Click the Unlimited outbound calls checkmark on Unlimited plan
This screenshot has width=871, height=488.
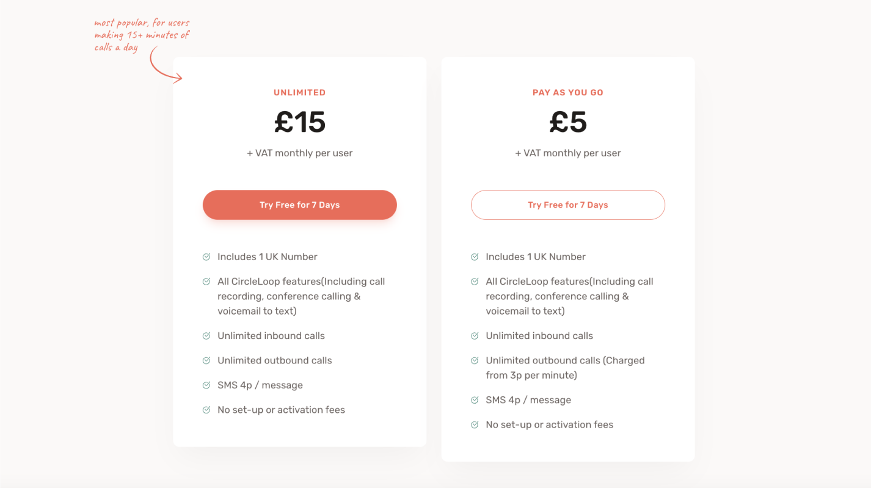[x=205, y=360]
